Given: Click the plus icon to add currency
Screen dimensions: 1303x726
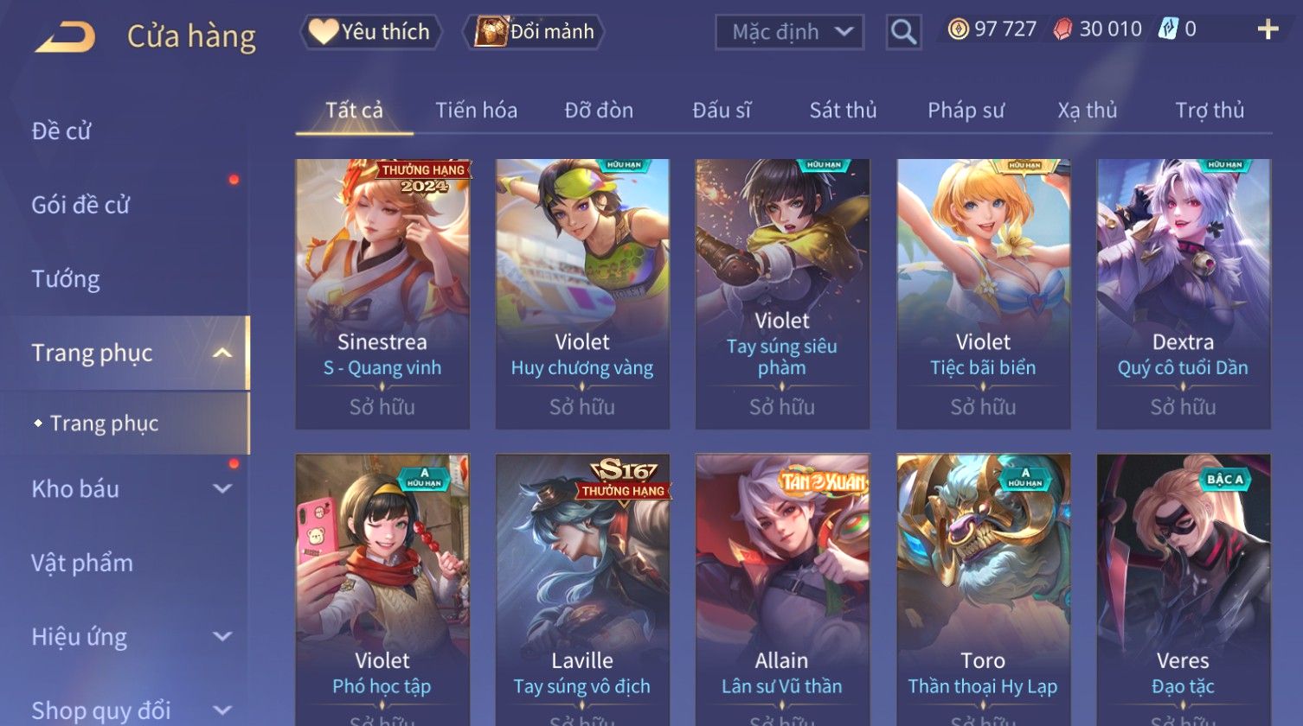Looking at the screenshot, I should (x=1268, y=29).
